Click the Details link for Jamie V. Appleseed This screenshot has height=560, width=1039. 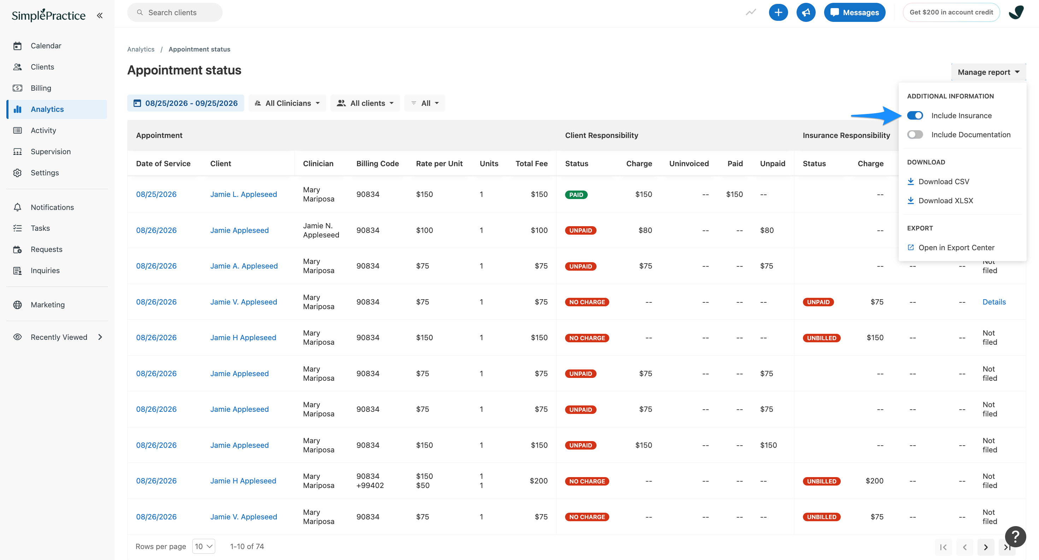point(994,302)
